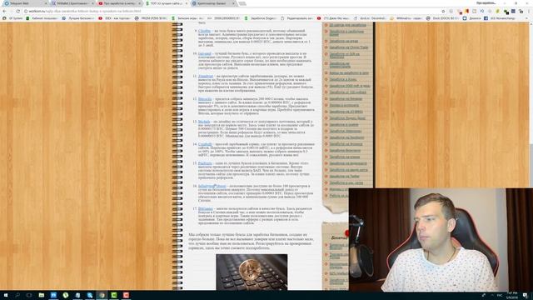Open the site link in list item 13
Screen dimensions: 533x300
204,122
